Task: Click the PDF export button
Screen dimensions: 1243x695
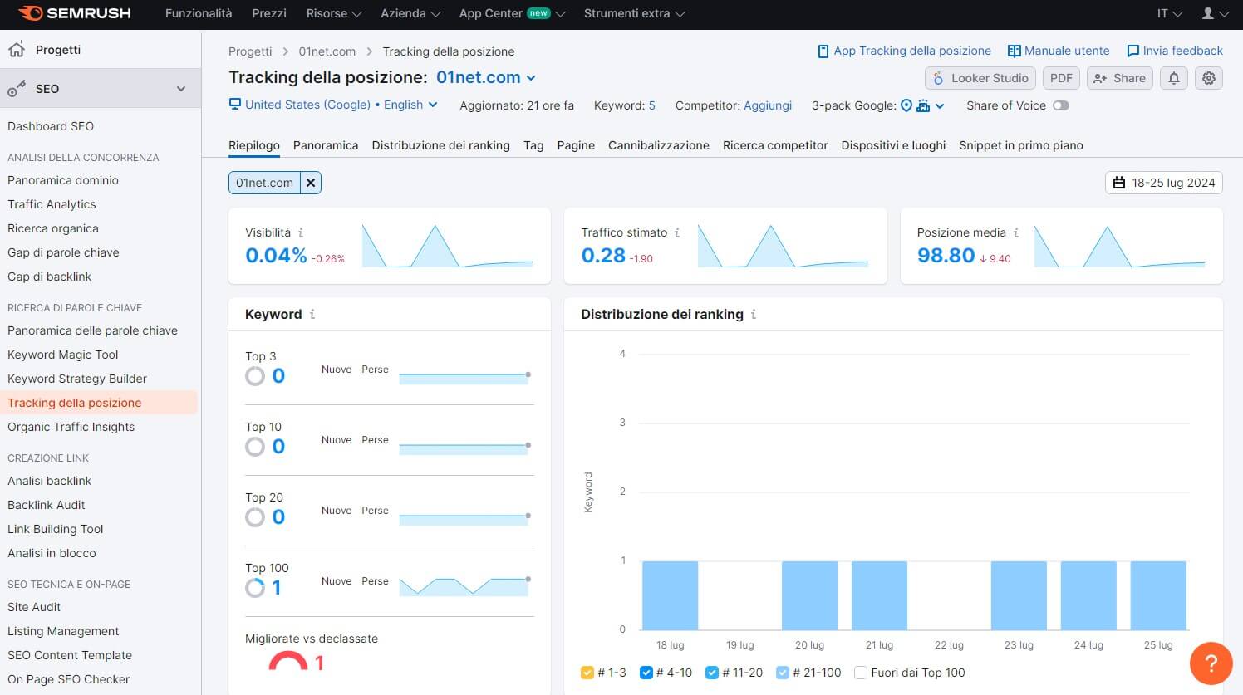Action: pos(1061,78)
